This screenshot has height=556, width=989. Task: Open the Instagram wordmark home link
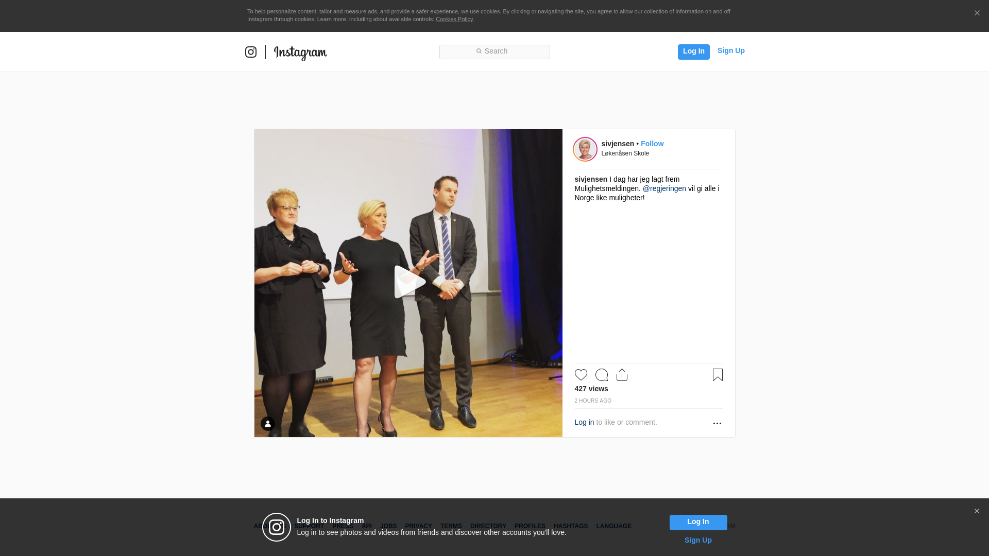(300, 53)
